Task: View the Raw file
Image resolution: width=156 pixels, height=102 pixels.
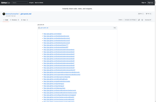Action: [x=115, y=28]
